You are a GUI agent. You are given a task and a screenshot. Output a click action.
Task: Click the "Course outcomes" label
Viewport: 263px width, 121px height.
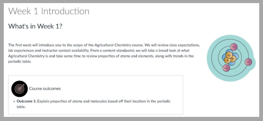(x=45, y=89)
